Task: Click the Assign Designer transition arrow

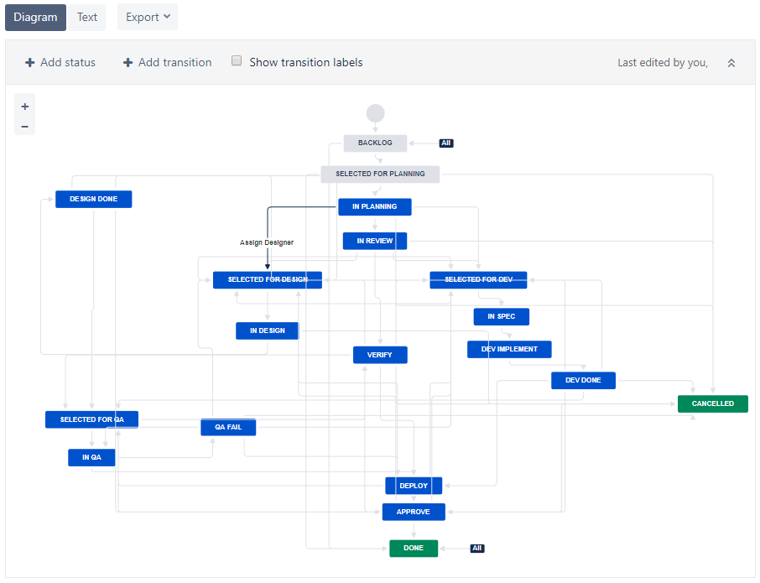Action: [x=267, y=242]
